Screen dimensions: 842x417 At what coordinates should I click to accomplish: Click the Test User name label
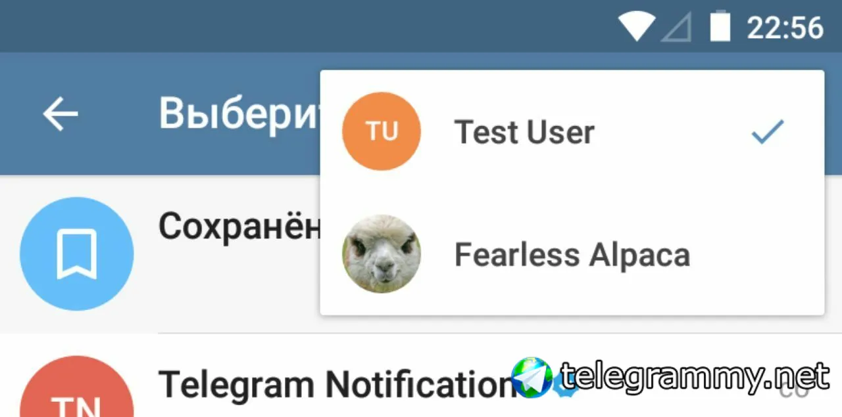point(524,132)
